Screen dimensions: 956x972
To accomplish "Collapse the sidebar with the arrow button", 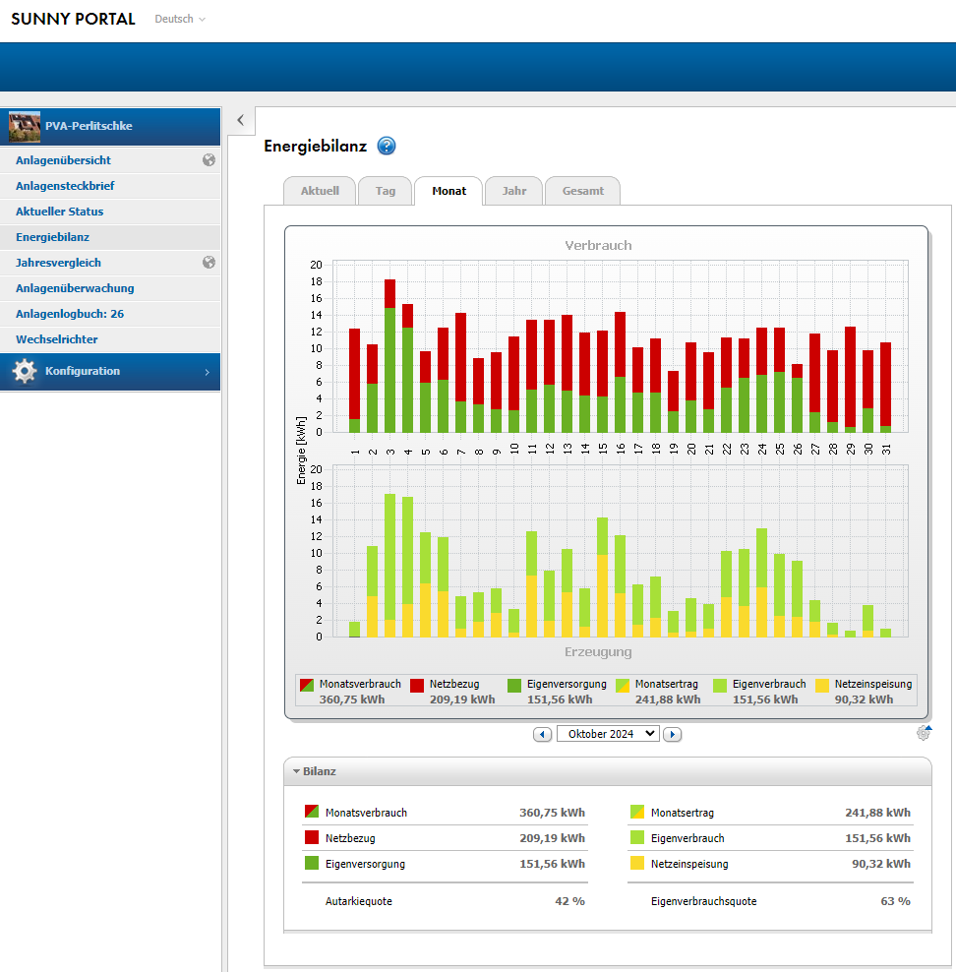I will coord(241,120).
